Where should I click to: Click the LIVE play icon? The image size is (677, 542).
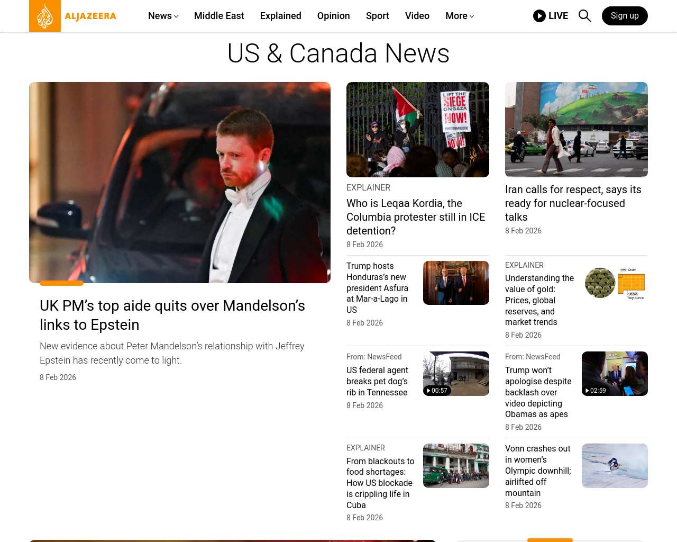[539, 16]
